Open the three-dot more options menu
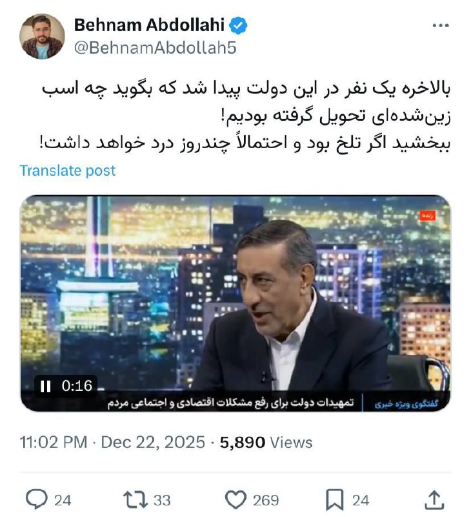Screen dimensions: 471x517 pyautogui.click(x=441, y=25)
